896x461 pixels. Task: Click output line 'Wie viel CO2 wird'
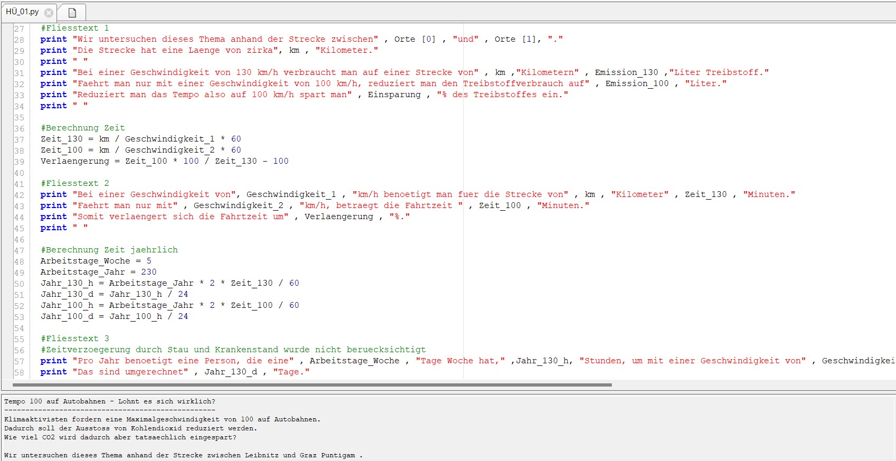(x=120, y=437)
